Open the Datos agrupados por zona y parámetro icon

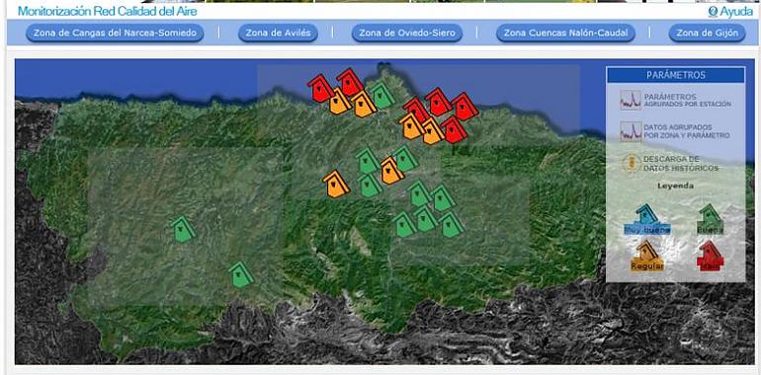(x=631, y=131)
